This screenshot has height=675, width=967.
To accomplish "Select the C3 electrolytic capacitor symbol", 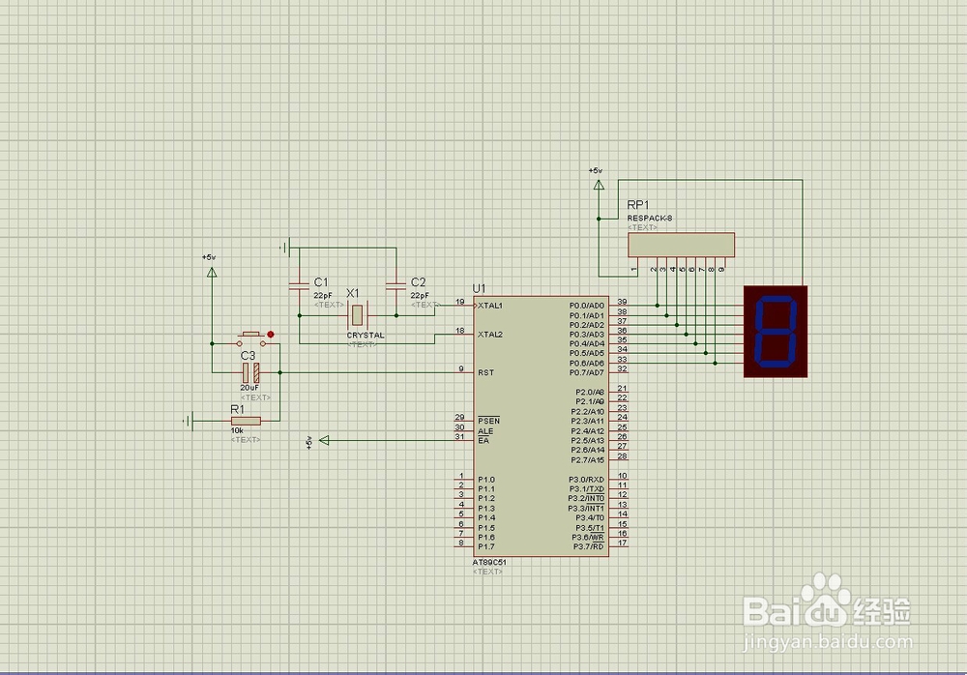I will (x=250, y=372).
